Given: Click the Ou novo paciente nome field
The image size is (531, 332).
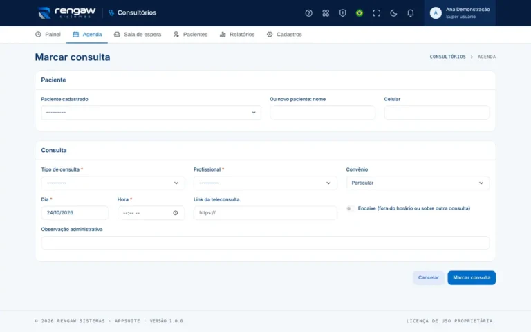Looking at the screenshot, I should pos(322,113).
